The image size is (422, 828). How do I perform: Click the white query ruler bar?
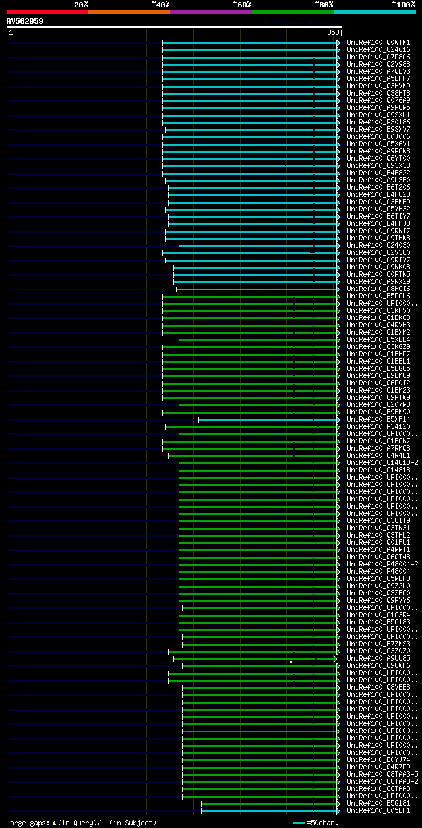click(174, 27)
